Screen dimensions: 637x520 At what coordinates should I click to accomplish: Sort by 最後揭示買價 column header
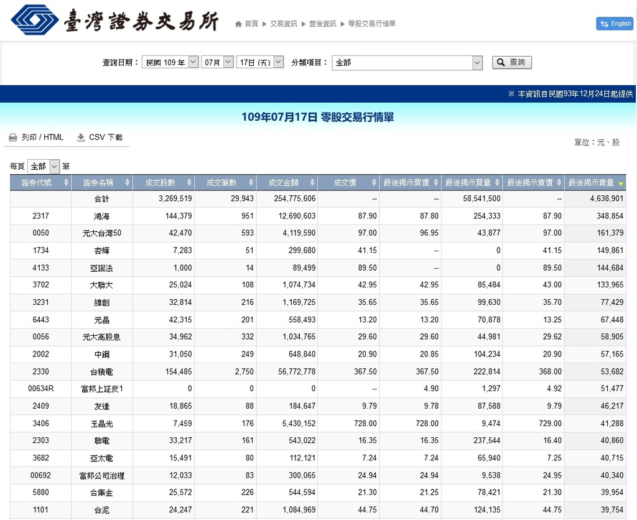[x=411, y=182]
